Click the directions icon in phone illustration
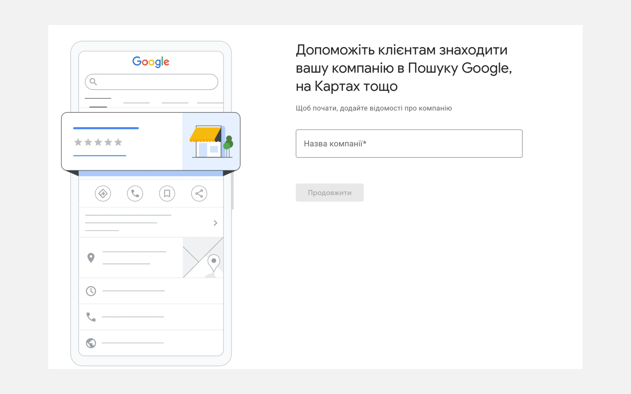 click(103, 193)
